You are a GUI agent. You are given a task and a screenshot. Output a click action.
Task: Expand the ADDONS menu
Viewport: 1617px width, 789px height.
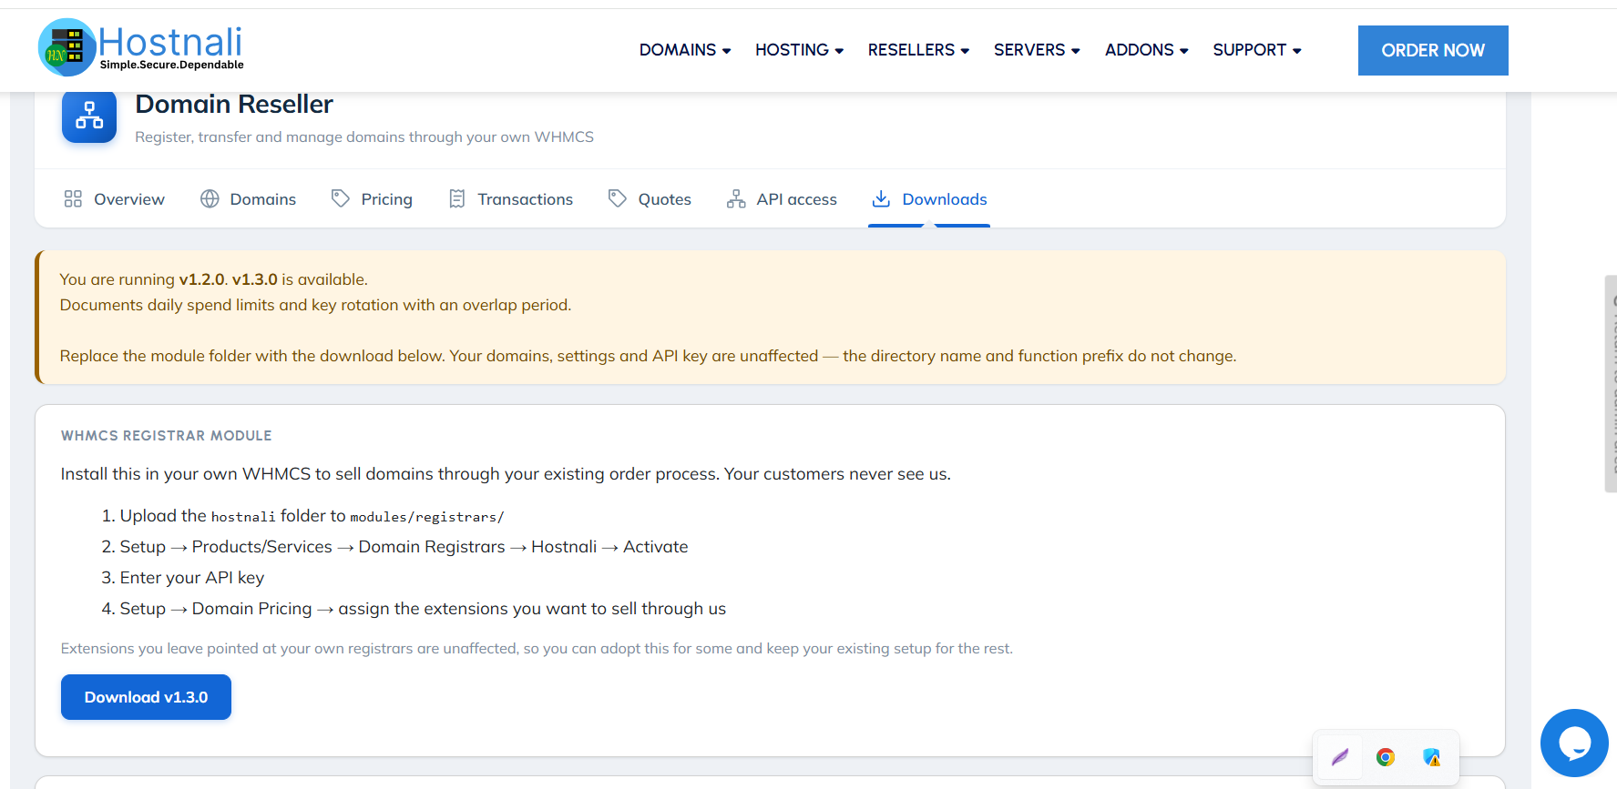coord(1147,50)
